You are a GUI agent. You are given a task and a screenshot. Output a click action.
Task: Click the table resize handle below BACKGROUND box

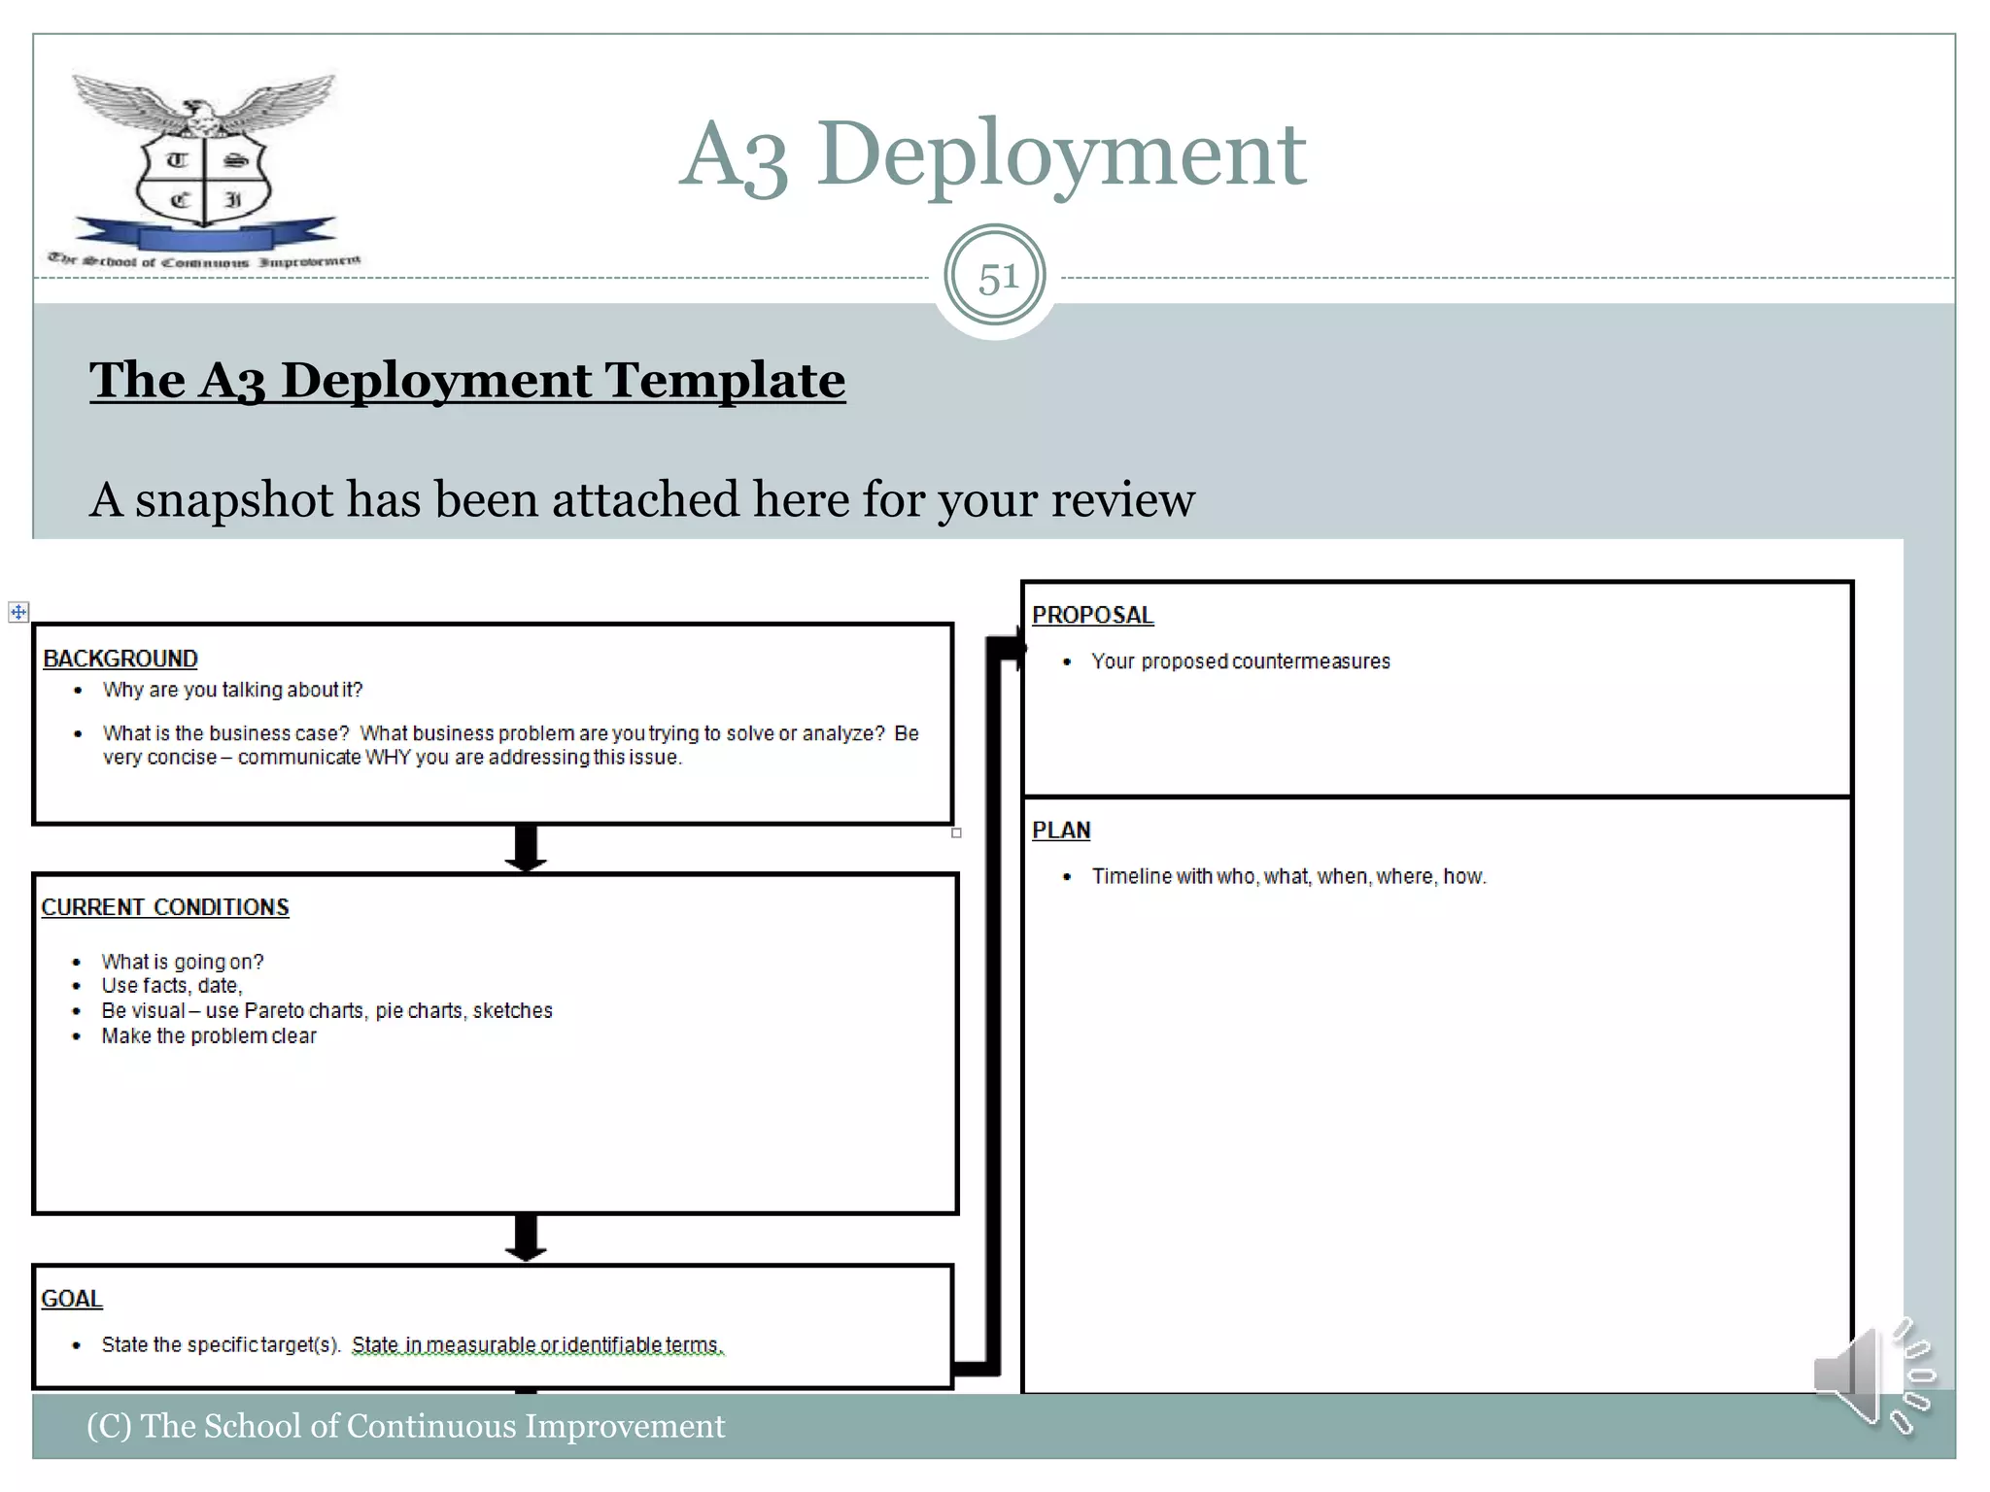[956, 832]
